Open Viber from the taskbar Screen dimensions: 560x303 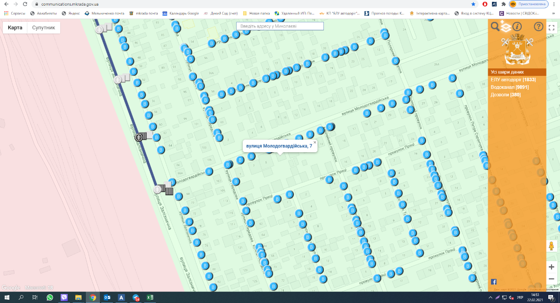click(64, 297)
